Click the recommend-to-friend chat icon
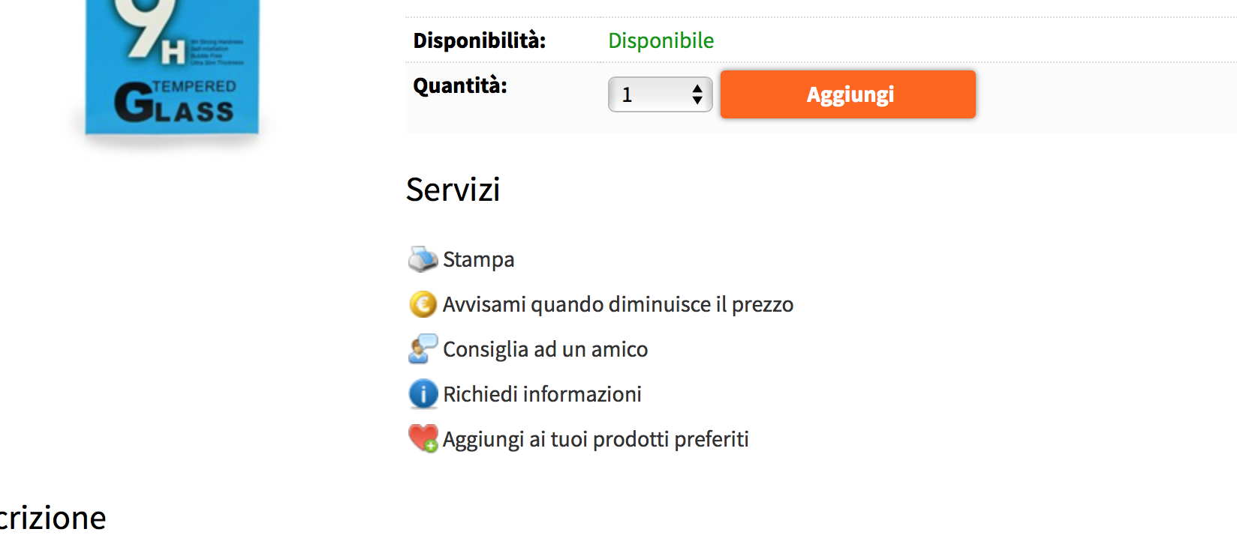The height and width of the screenshot is (535, 1237). pos(423,349)
